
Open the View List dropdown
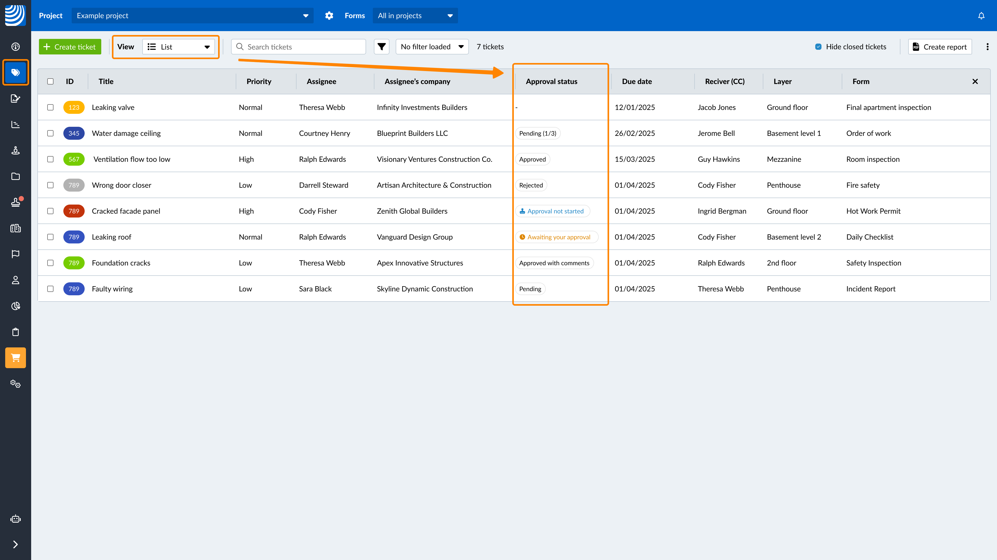coord(178,47)
